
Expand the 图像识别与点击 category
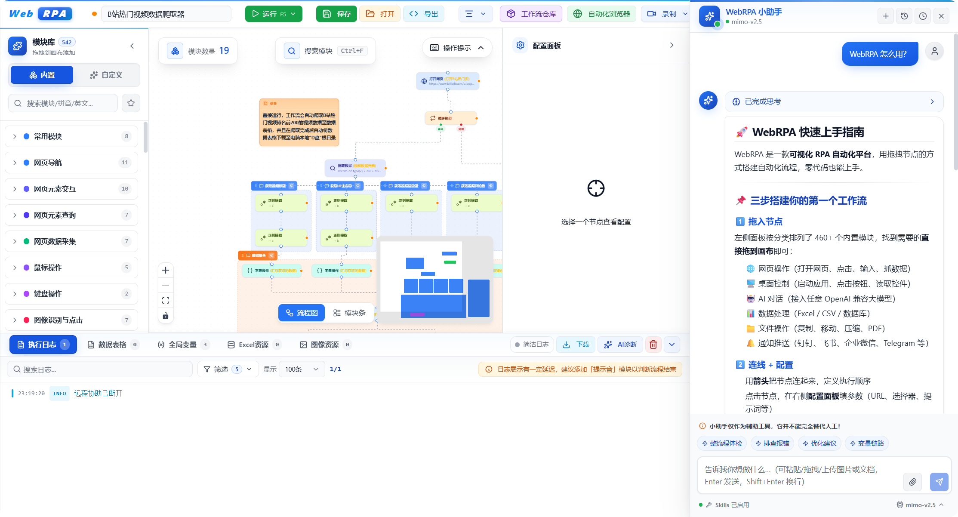coord(71,320)
